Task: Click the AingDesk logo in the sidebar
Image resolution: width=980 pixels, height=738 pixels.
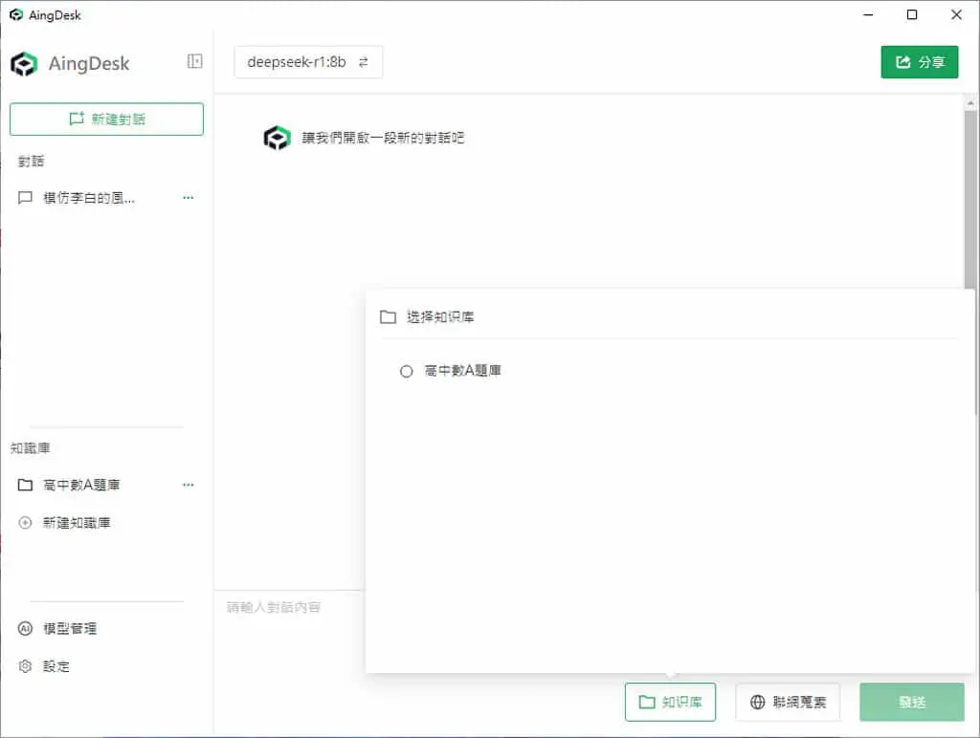Action: [x=24, y=64]
